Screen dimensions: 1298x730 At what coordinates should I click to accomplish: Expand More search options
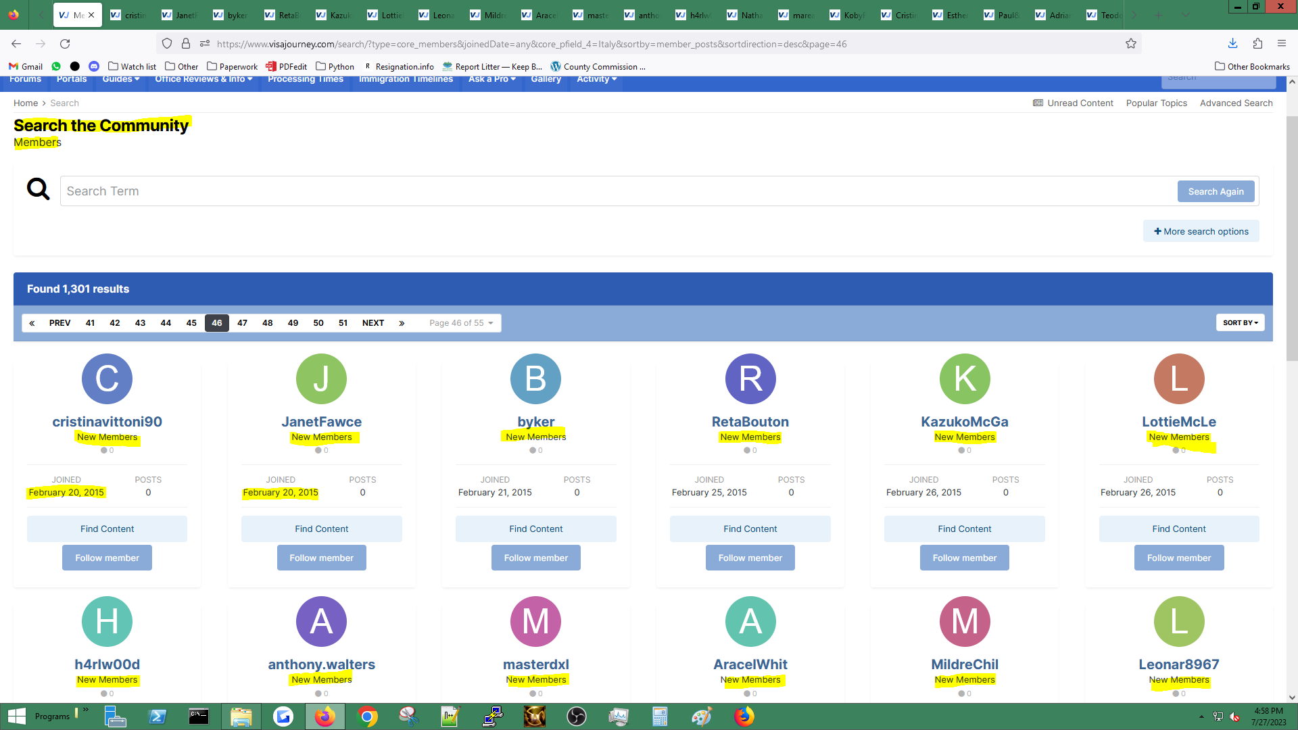click(1201, 231)
